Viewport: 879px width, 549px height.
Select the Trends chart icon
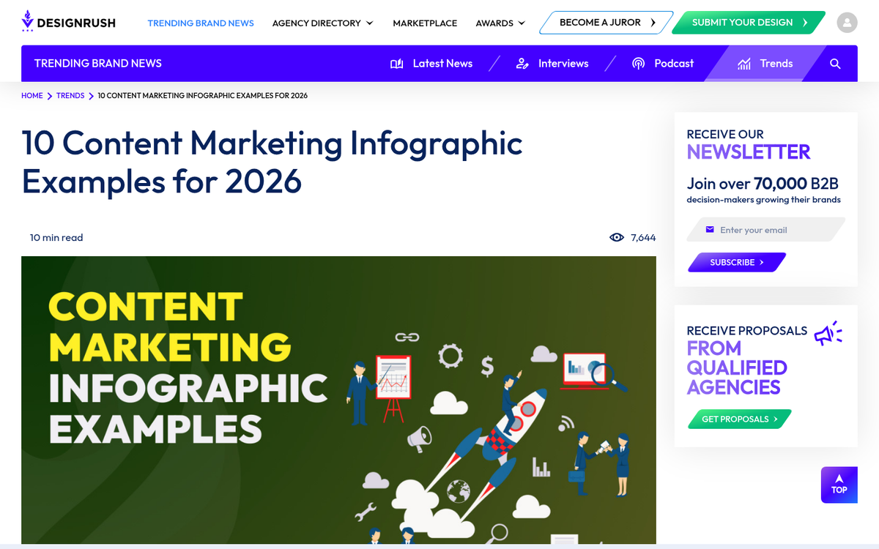coord(743,63)
